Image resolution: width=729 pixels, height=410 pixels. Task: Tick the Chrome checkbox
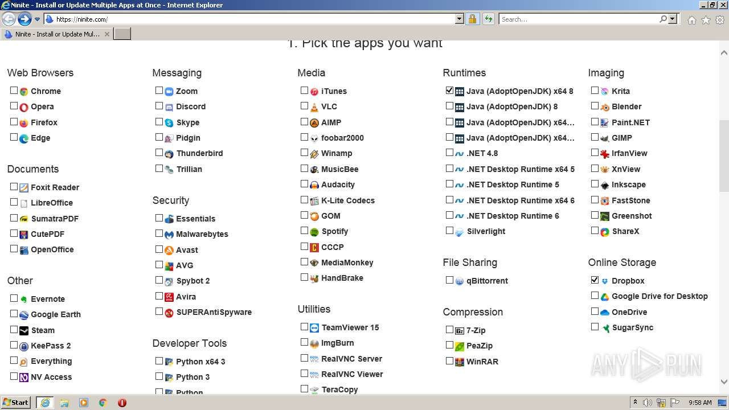[14, 90]
